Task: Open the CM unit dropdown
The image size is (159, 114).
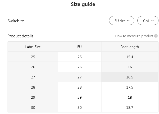Action: point(148,21)
